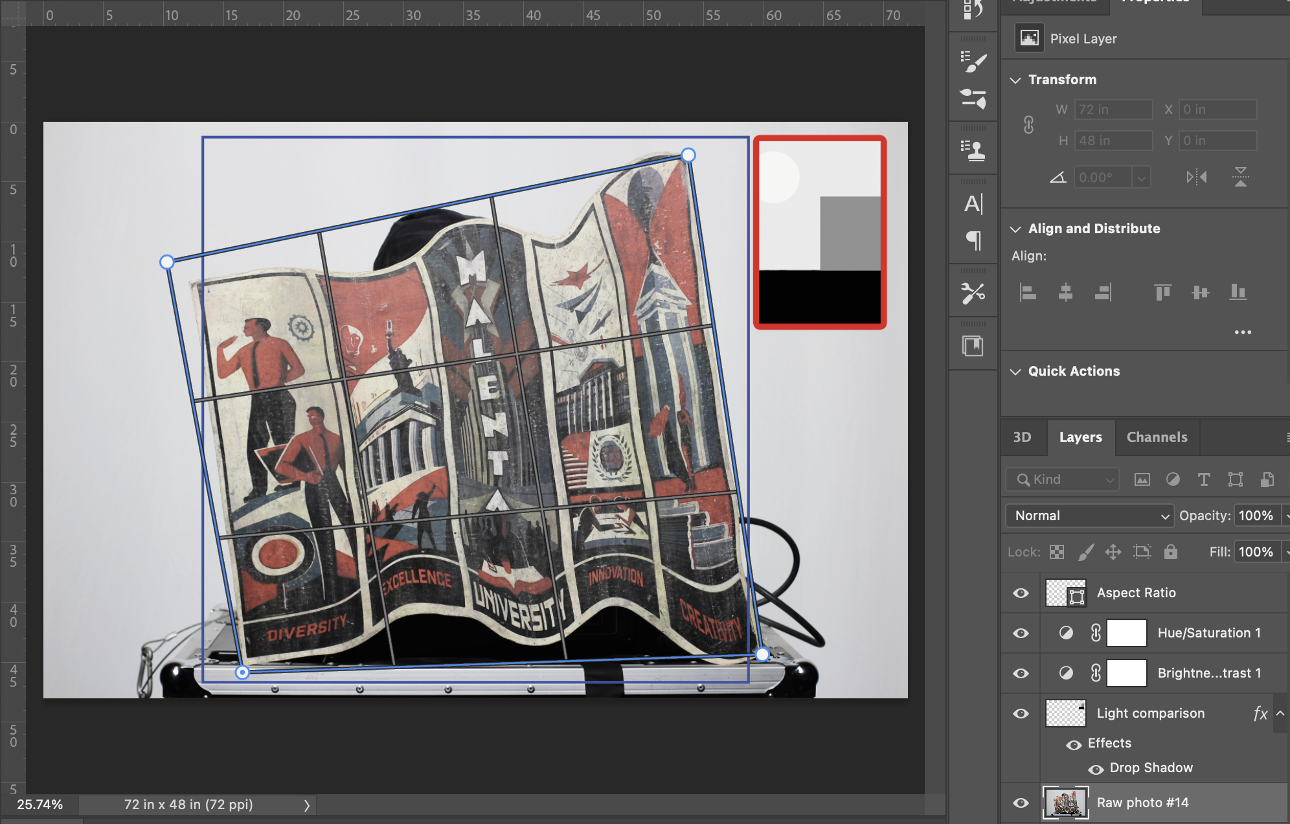
Task: Open the Adjustments sliders panel icon
Action: (973, 98)
